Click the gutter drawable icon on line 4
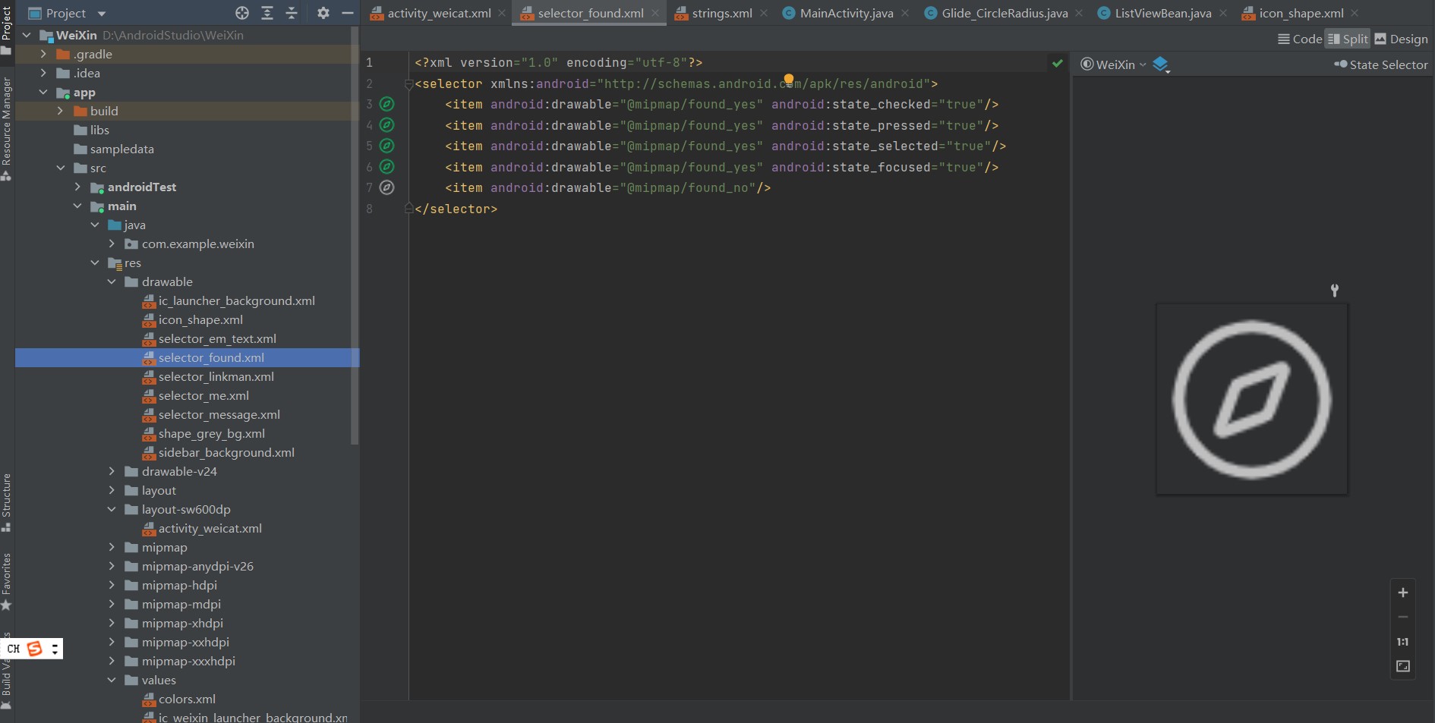 tap(386, 125)
